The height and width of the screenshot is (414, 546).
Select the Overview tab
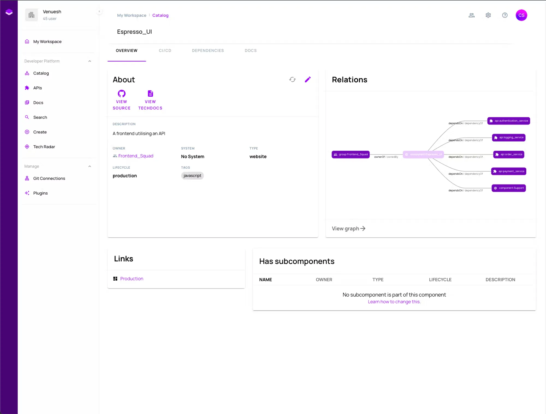click(127, 51)
